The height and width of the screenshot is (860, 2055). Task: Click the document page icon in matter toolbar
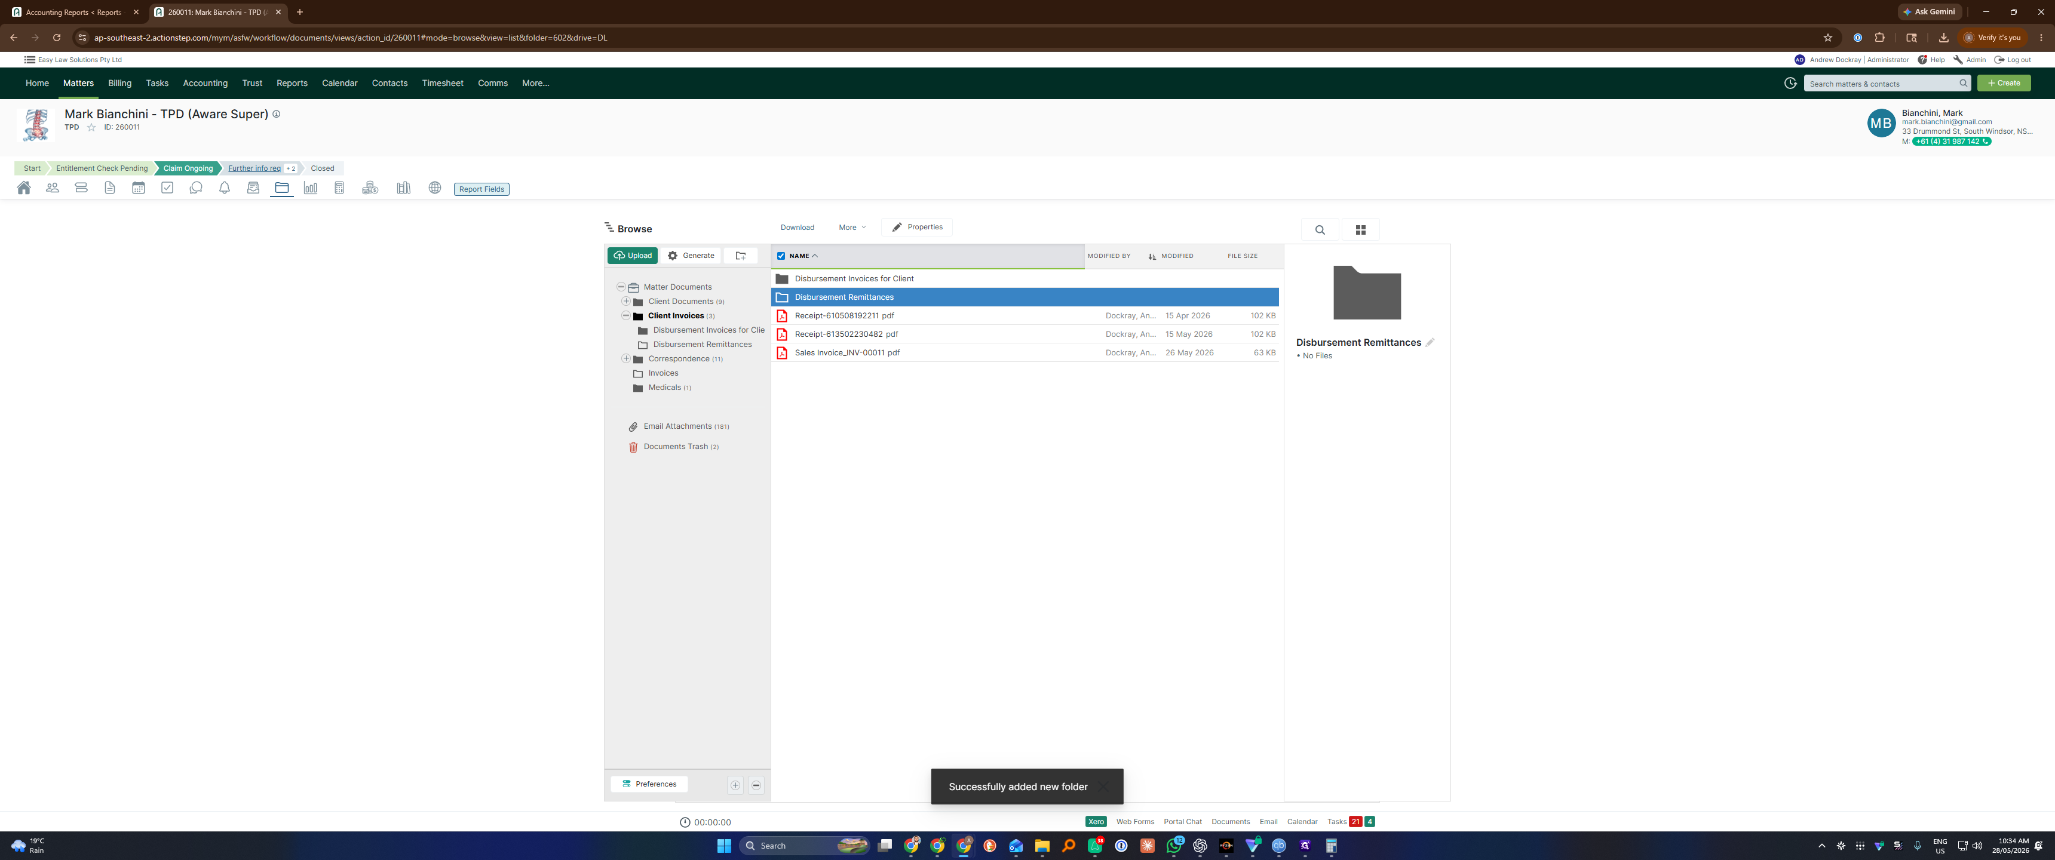[x=110, y=188]
